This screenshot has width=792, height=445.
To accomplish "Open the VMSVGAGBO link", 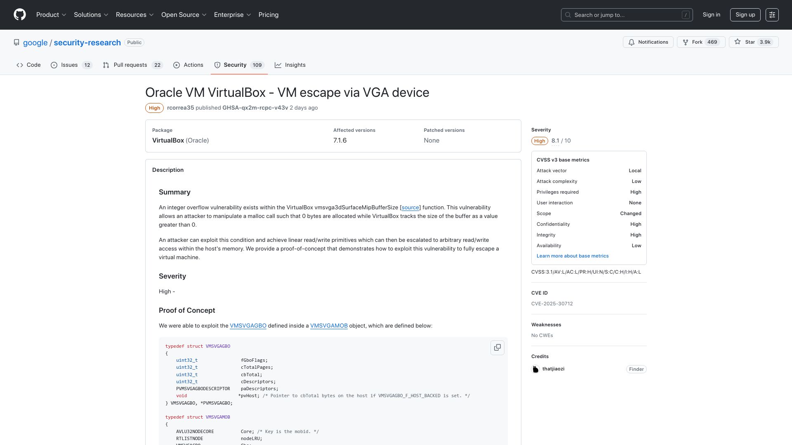I will pos(248,326).
